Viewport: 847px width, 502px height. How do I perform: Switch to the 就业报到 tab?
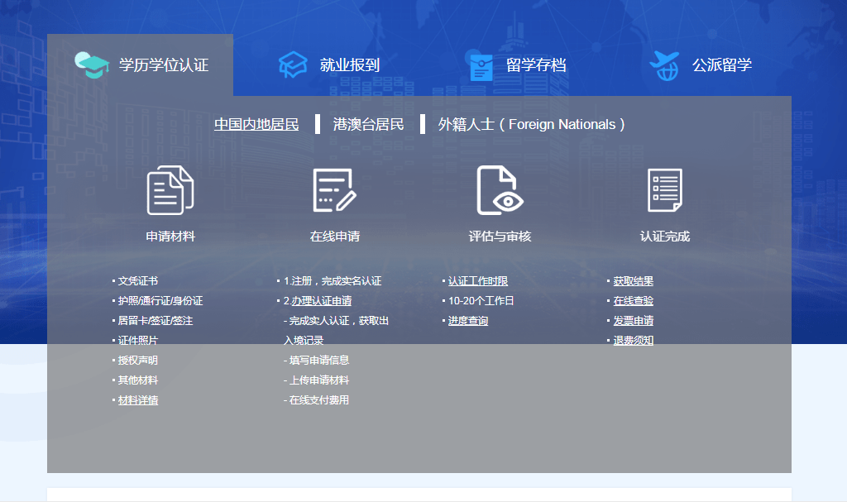tap(349, 65)
